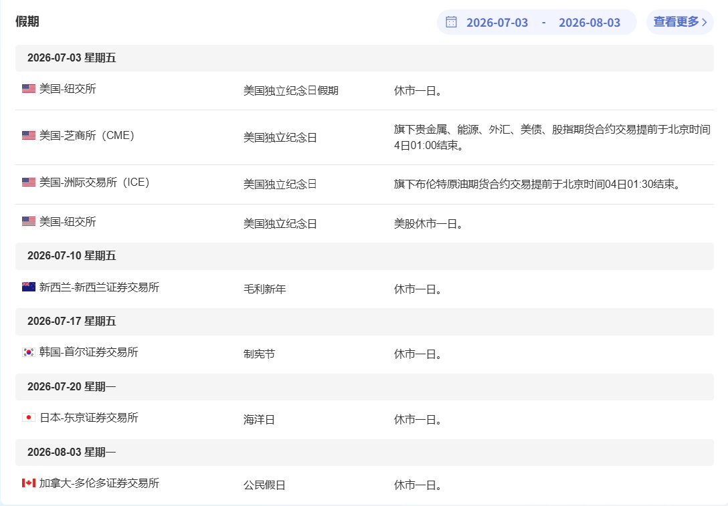Click the 新西兰-新西兰证券交易所 exchange name
Viewport: 728px width, 506px height.
(x=99, y=287)
